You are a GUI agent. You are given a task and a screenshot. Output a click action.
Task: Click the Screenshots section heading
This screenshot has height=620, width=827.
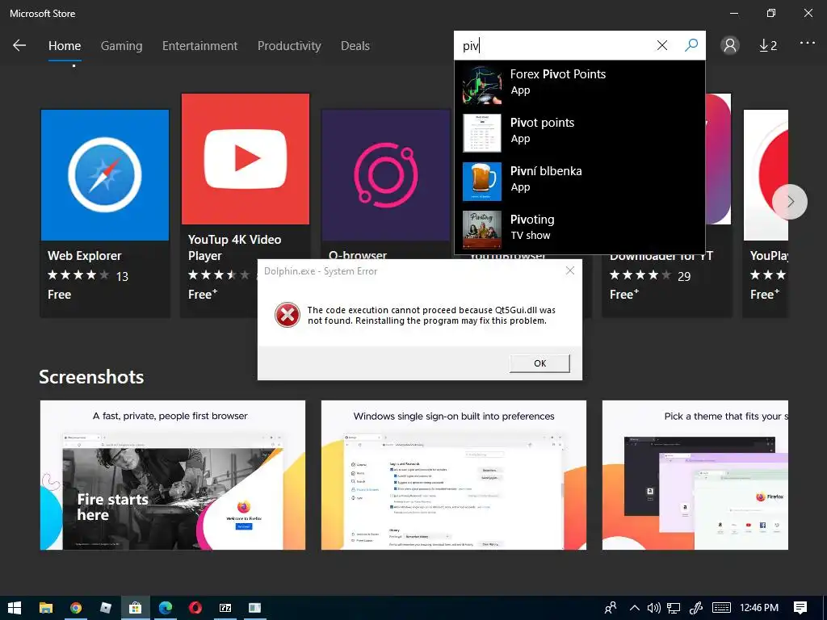click(x=91, y=377)
